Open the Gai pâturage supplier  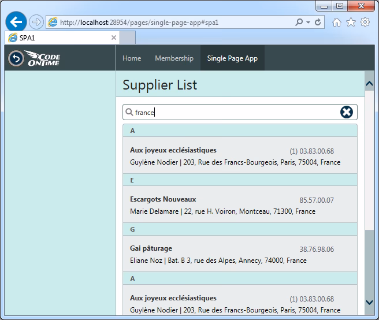(x=240, y=254)
